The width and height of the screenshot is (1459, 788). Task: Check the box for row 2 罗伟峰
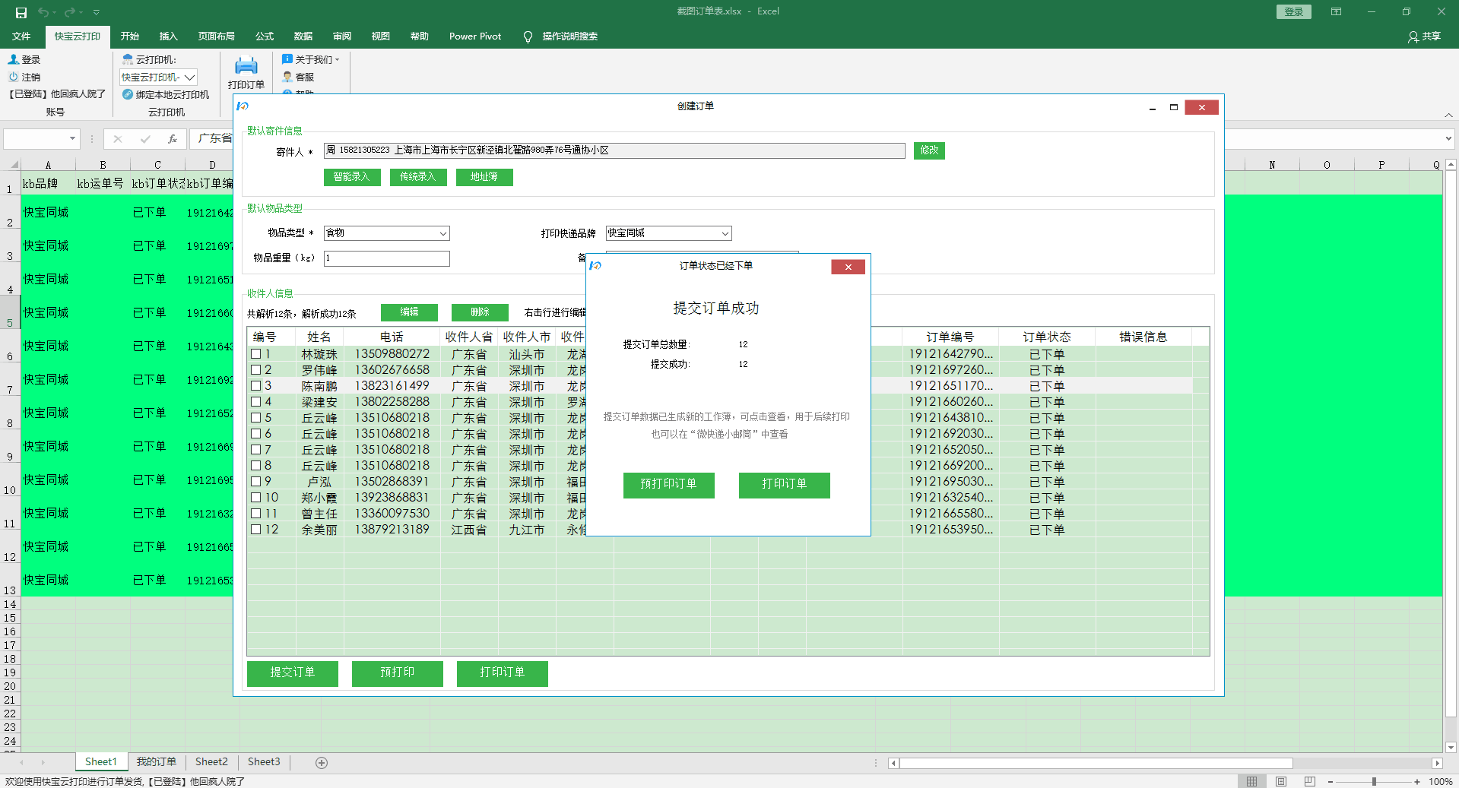[x=256, y=370]
